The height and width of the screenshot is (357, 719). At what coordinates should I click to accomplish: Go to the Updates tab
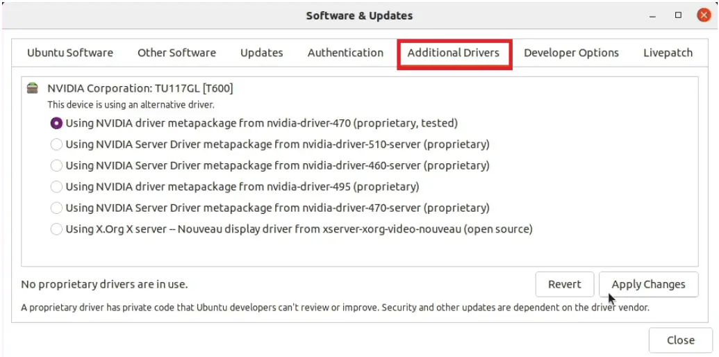pyautogui.click(x=262, y=53)
